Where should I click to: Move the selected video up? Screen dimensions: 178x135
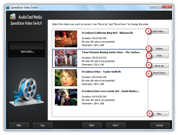pyautogui.click(x=159, y=66)
